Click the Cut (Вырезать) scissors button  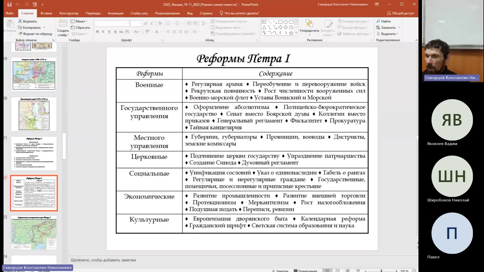27,21
